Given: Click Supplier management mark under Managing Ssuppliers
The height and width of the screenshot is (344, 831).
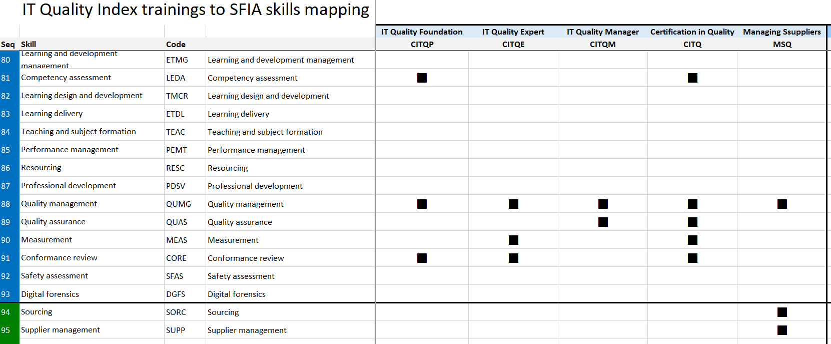Looking at the screenshot, I should pyautogui.click(x=782, y=330).
